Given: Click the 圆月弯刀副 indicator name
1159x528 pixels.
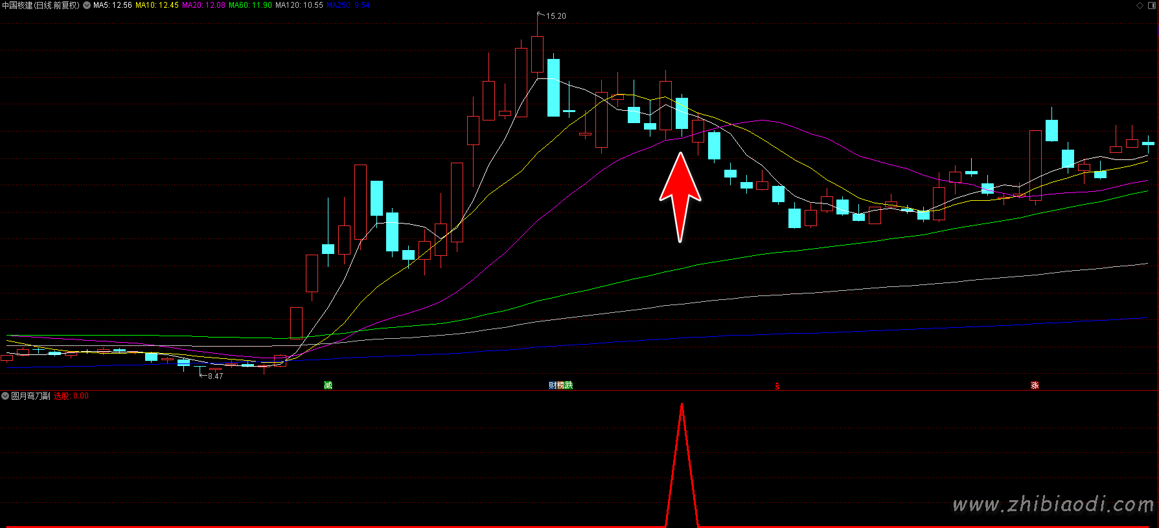Looking at the screenshot, I should [x=30, y=396].
